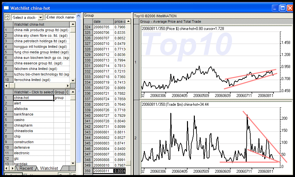This screenshot has width=295, height=177.
Task: Select china essence group ltd. row
Action: (x=41, y=63)
